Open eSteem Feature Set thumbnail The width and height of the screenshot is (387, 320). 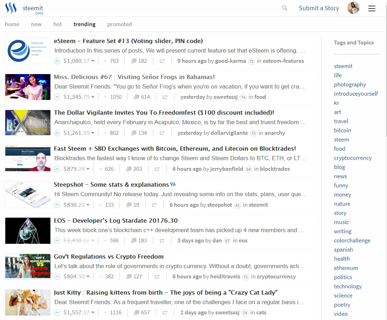(28, 51)
